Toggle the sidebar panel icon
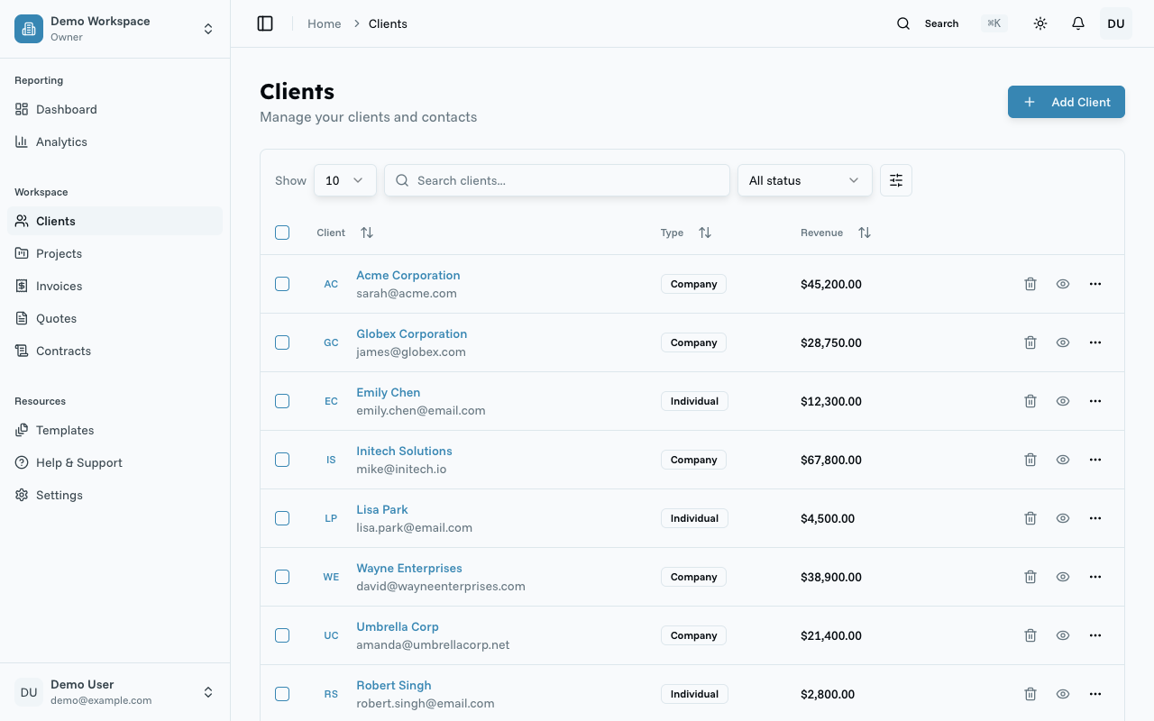The height and width of the screenshot is (721, 1154). (265, 23)
